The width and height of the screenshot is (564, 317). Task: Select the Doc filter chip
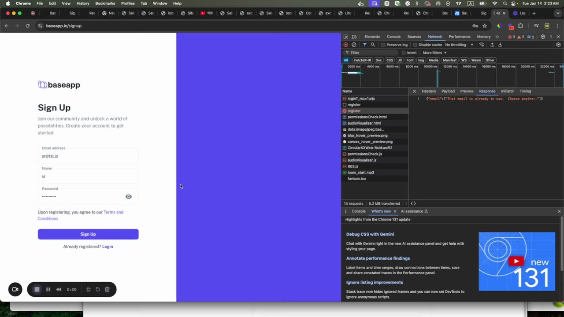click(378, 60)
